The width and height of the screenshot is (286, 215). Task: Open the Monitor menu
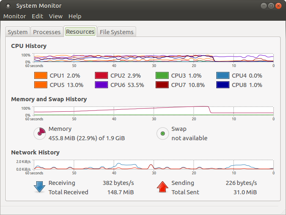pos(15,16)
